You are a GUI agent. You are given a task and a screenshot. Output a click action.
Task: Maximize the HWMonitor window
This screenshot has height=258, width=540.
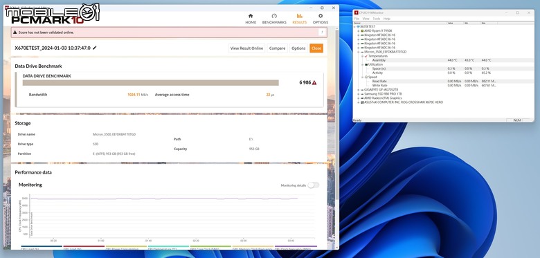click(x=517, y=12)
